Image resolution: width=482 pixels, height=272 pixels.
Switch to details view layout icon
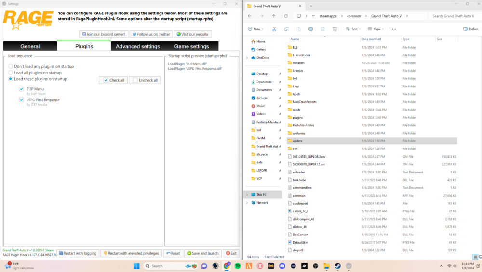pyautogui.click(x=475, y=257)
